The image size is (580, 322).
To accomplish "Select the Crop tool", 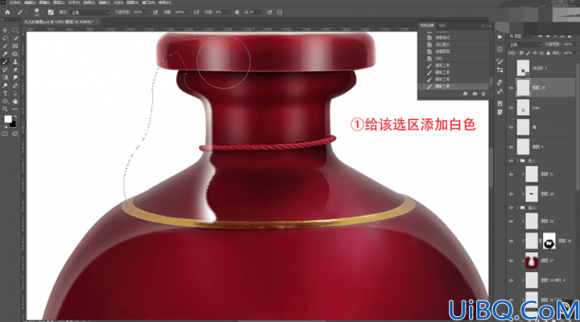I will (5, 46).
